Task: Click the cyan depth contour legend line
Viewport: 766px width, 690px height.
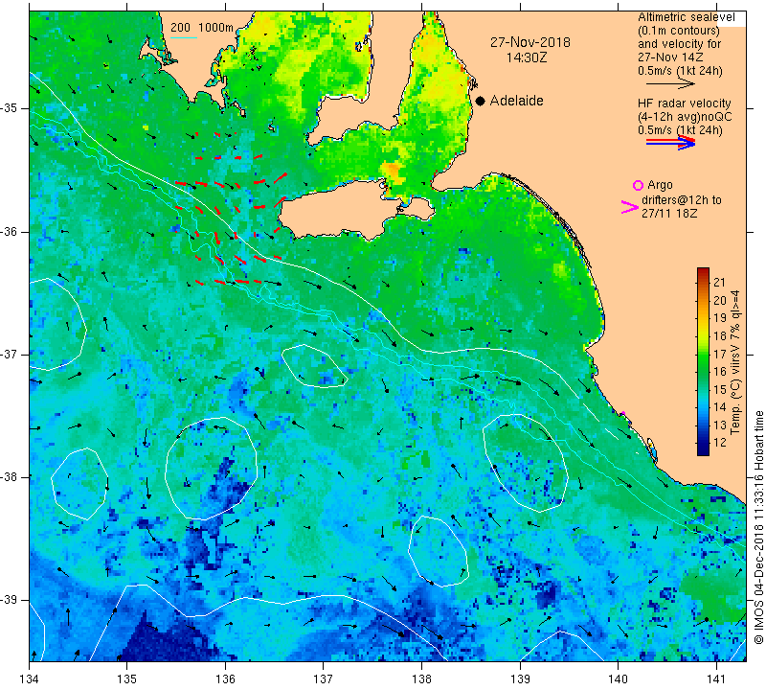Action: point(183,37)
